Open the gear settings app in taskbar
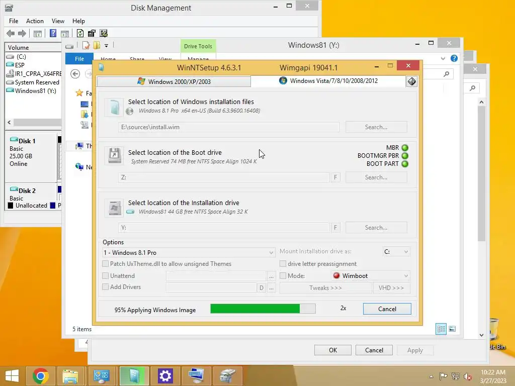 point(165,376)
